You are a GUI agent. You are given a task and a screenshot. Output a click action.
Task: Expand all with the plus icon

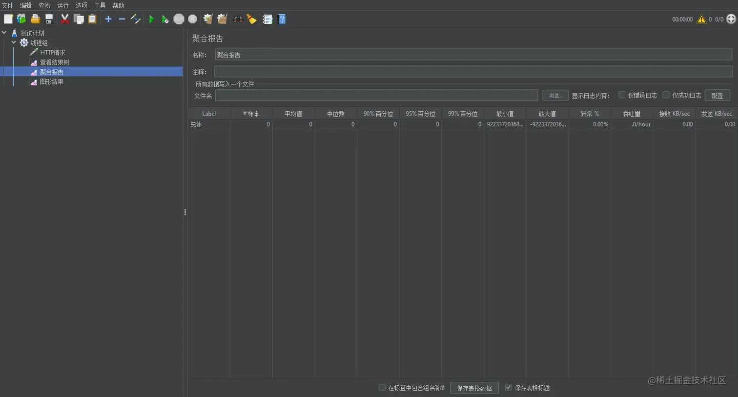[x=108, y=19]
